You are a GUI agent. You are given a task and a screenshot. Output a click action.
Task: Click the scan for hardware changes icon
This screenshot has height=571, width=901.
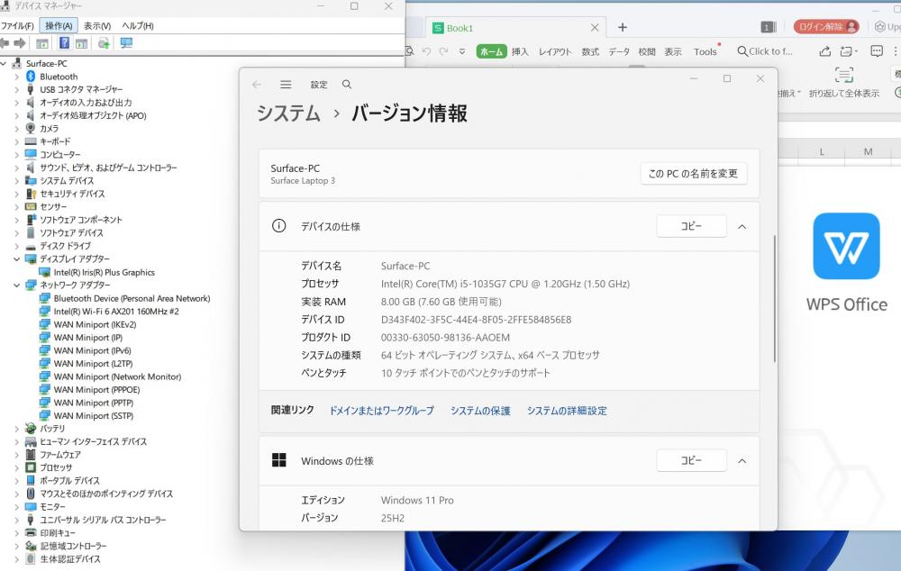coord(125,43)
